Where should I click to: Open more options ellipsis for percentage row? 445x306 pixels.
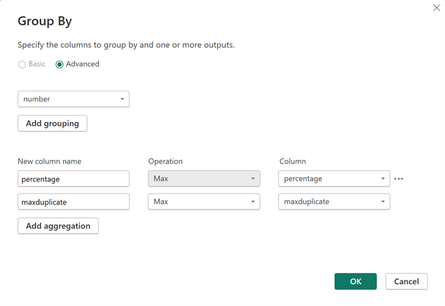(x=399, y=179)
